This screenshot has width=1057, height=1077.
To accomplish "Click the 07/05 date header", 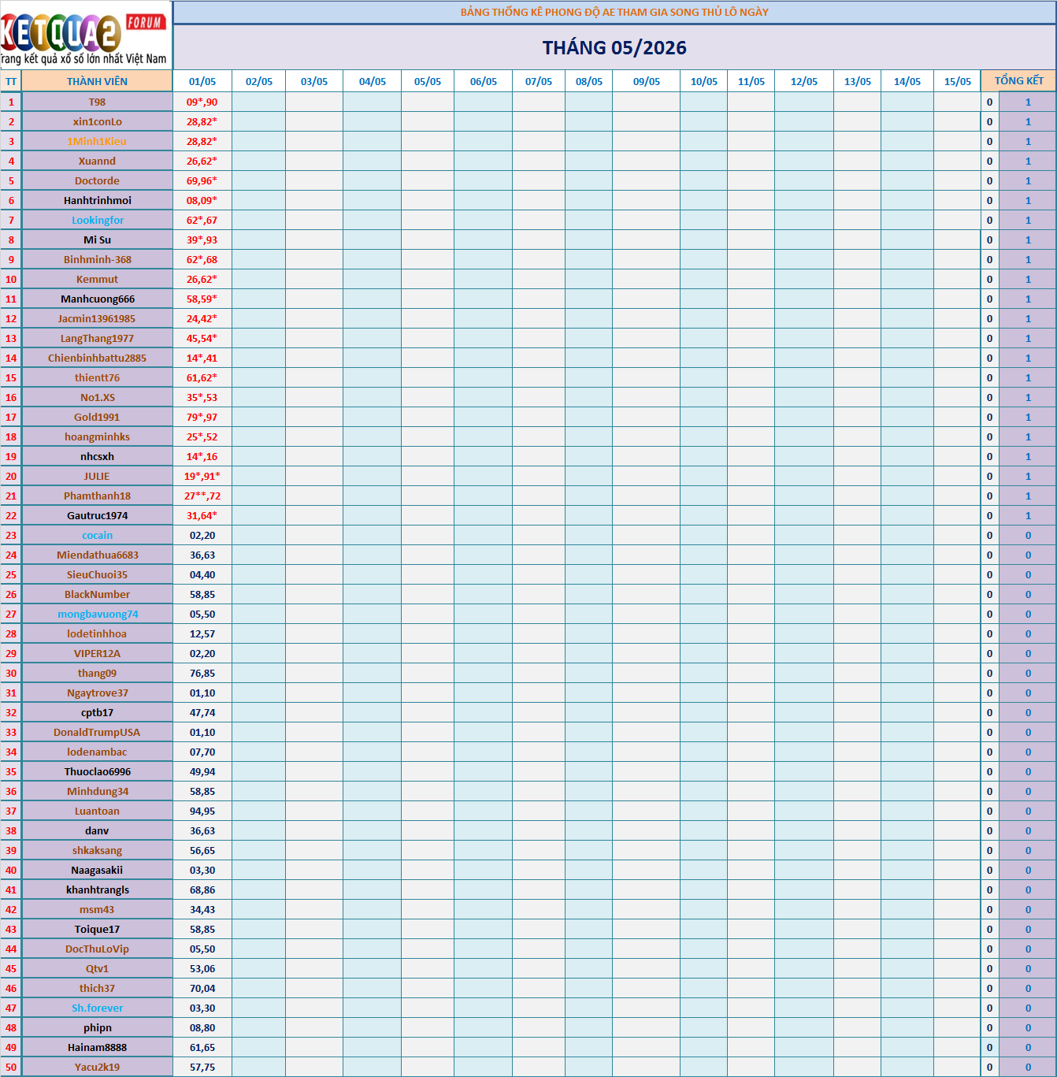I will (x=539, y=81).
